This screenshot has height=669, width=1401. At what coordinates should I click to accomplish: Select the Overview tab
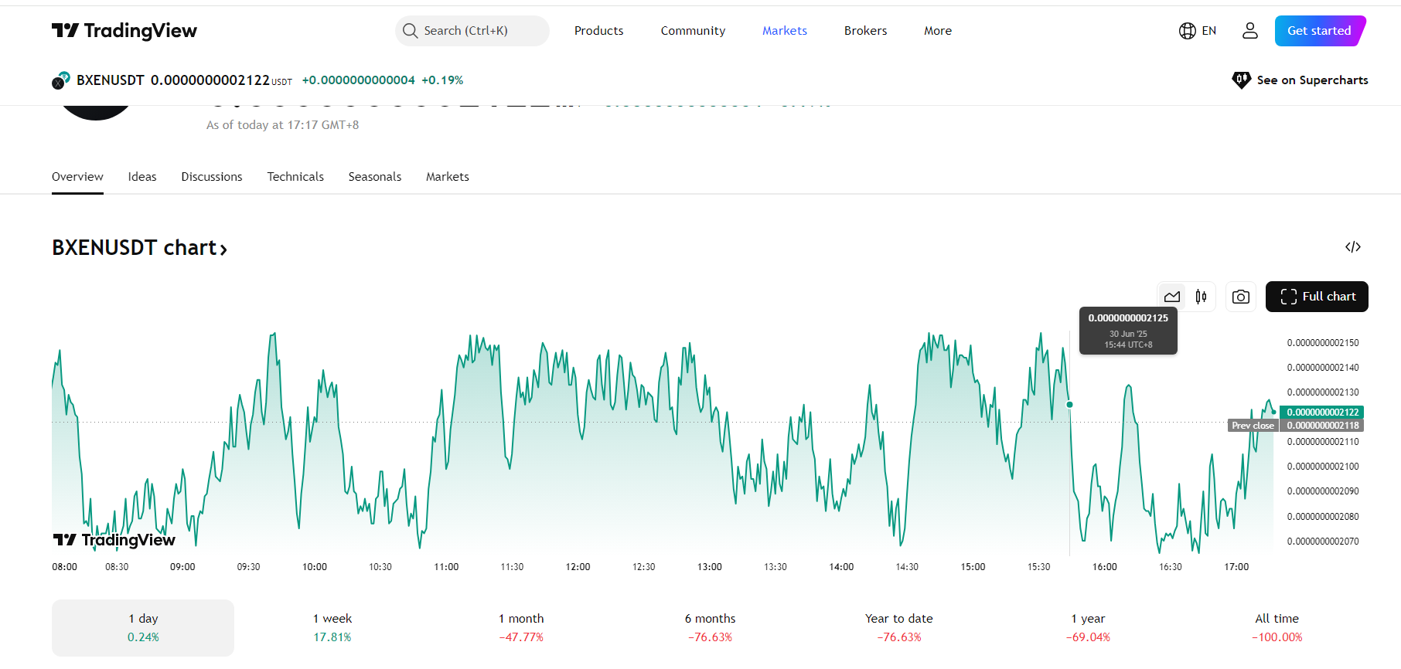point(77,177)
